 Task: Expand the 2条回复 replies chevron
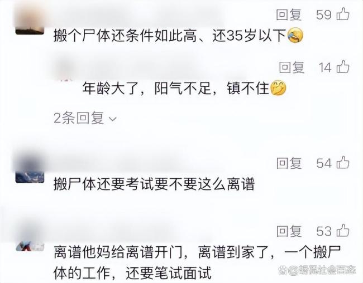113,119
